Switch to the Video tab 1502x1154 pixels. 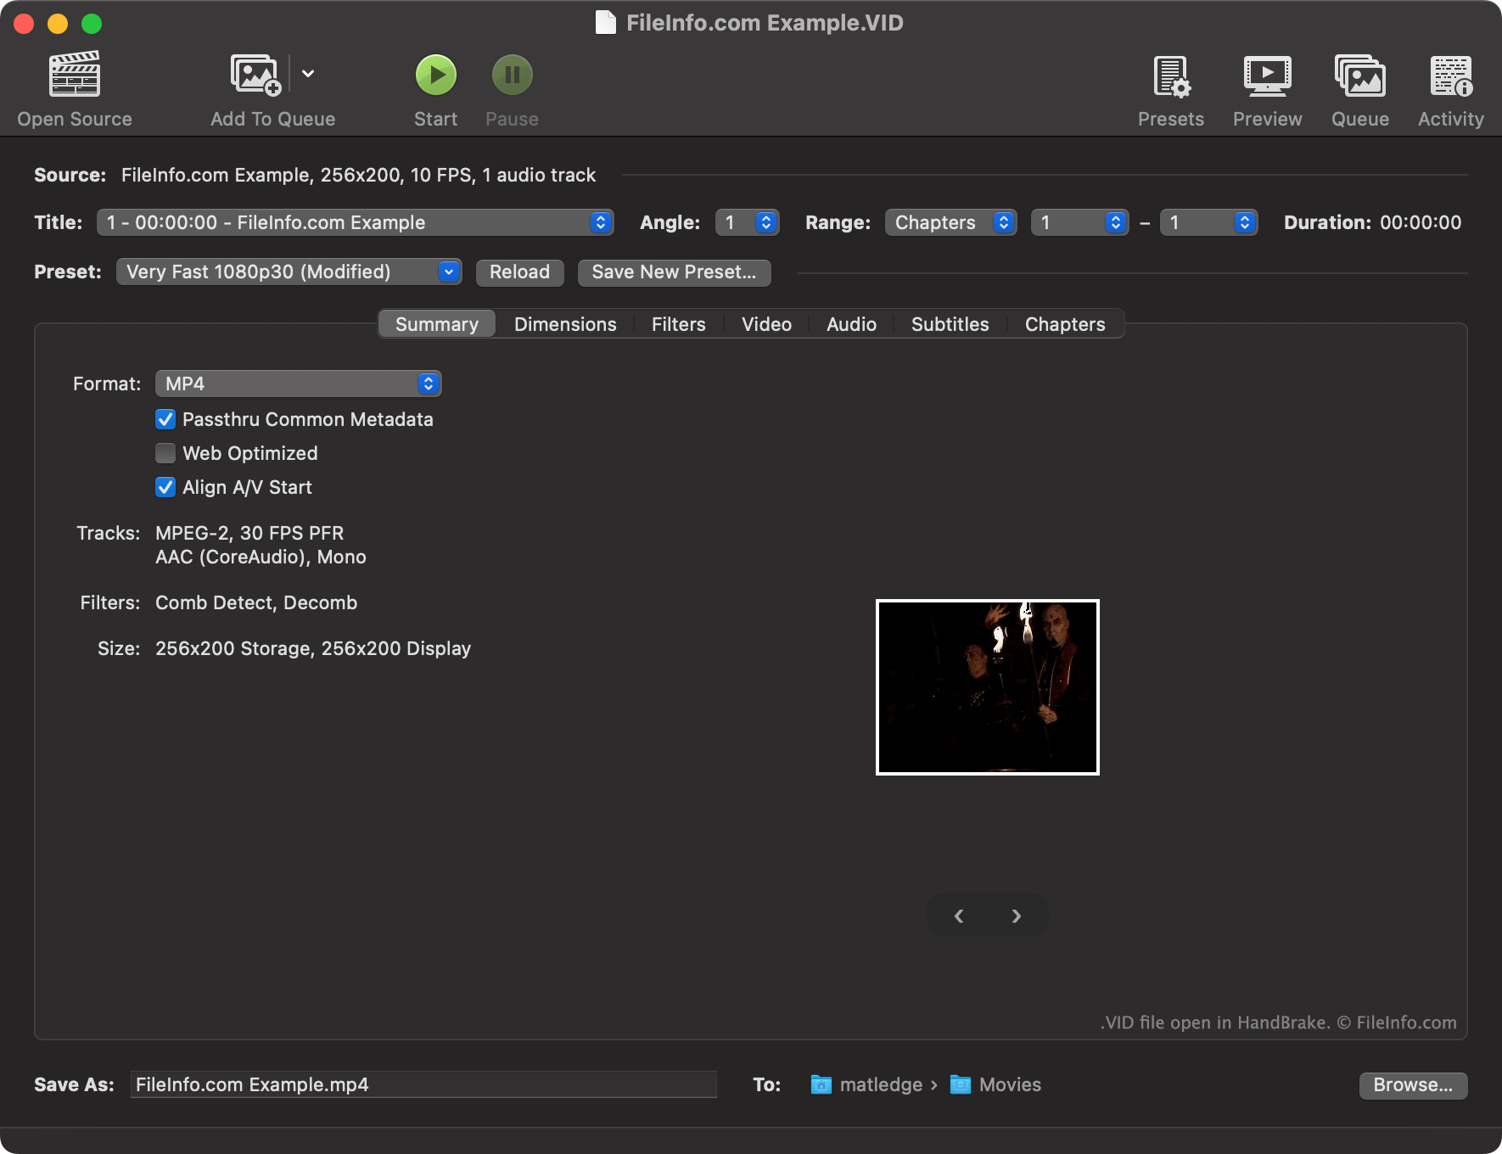766,324
